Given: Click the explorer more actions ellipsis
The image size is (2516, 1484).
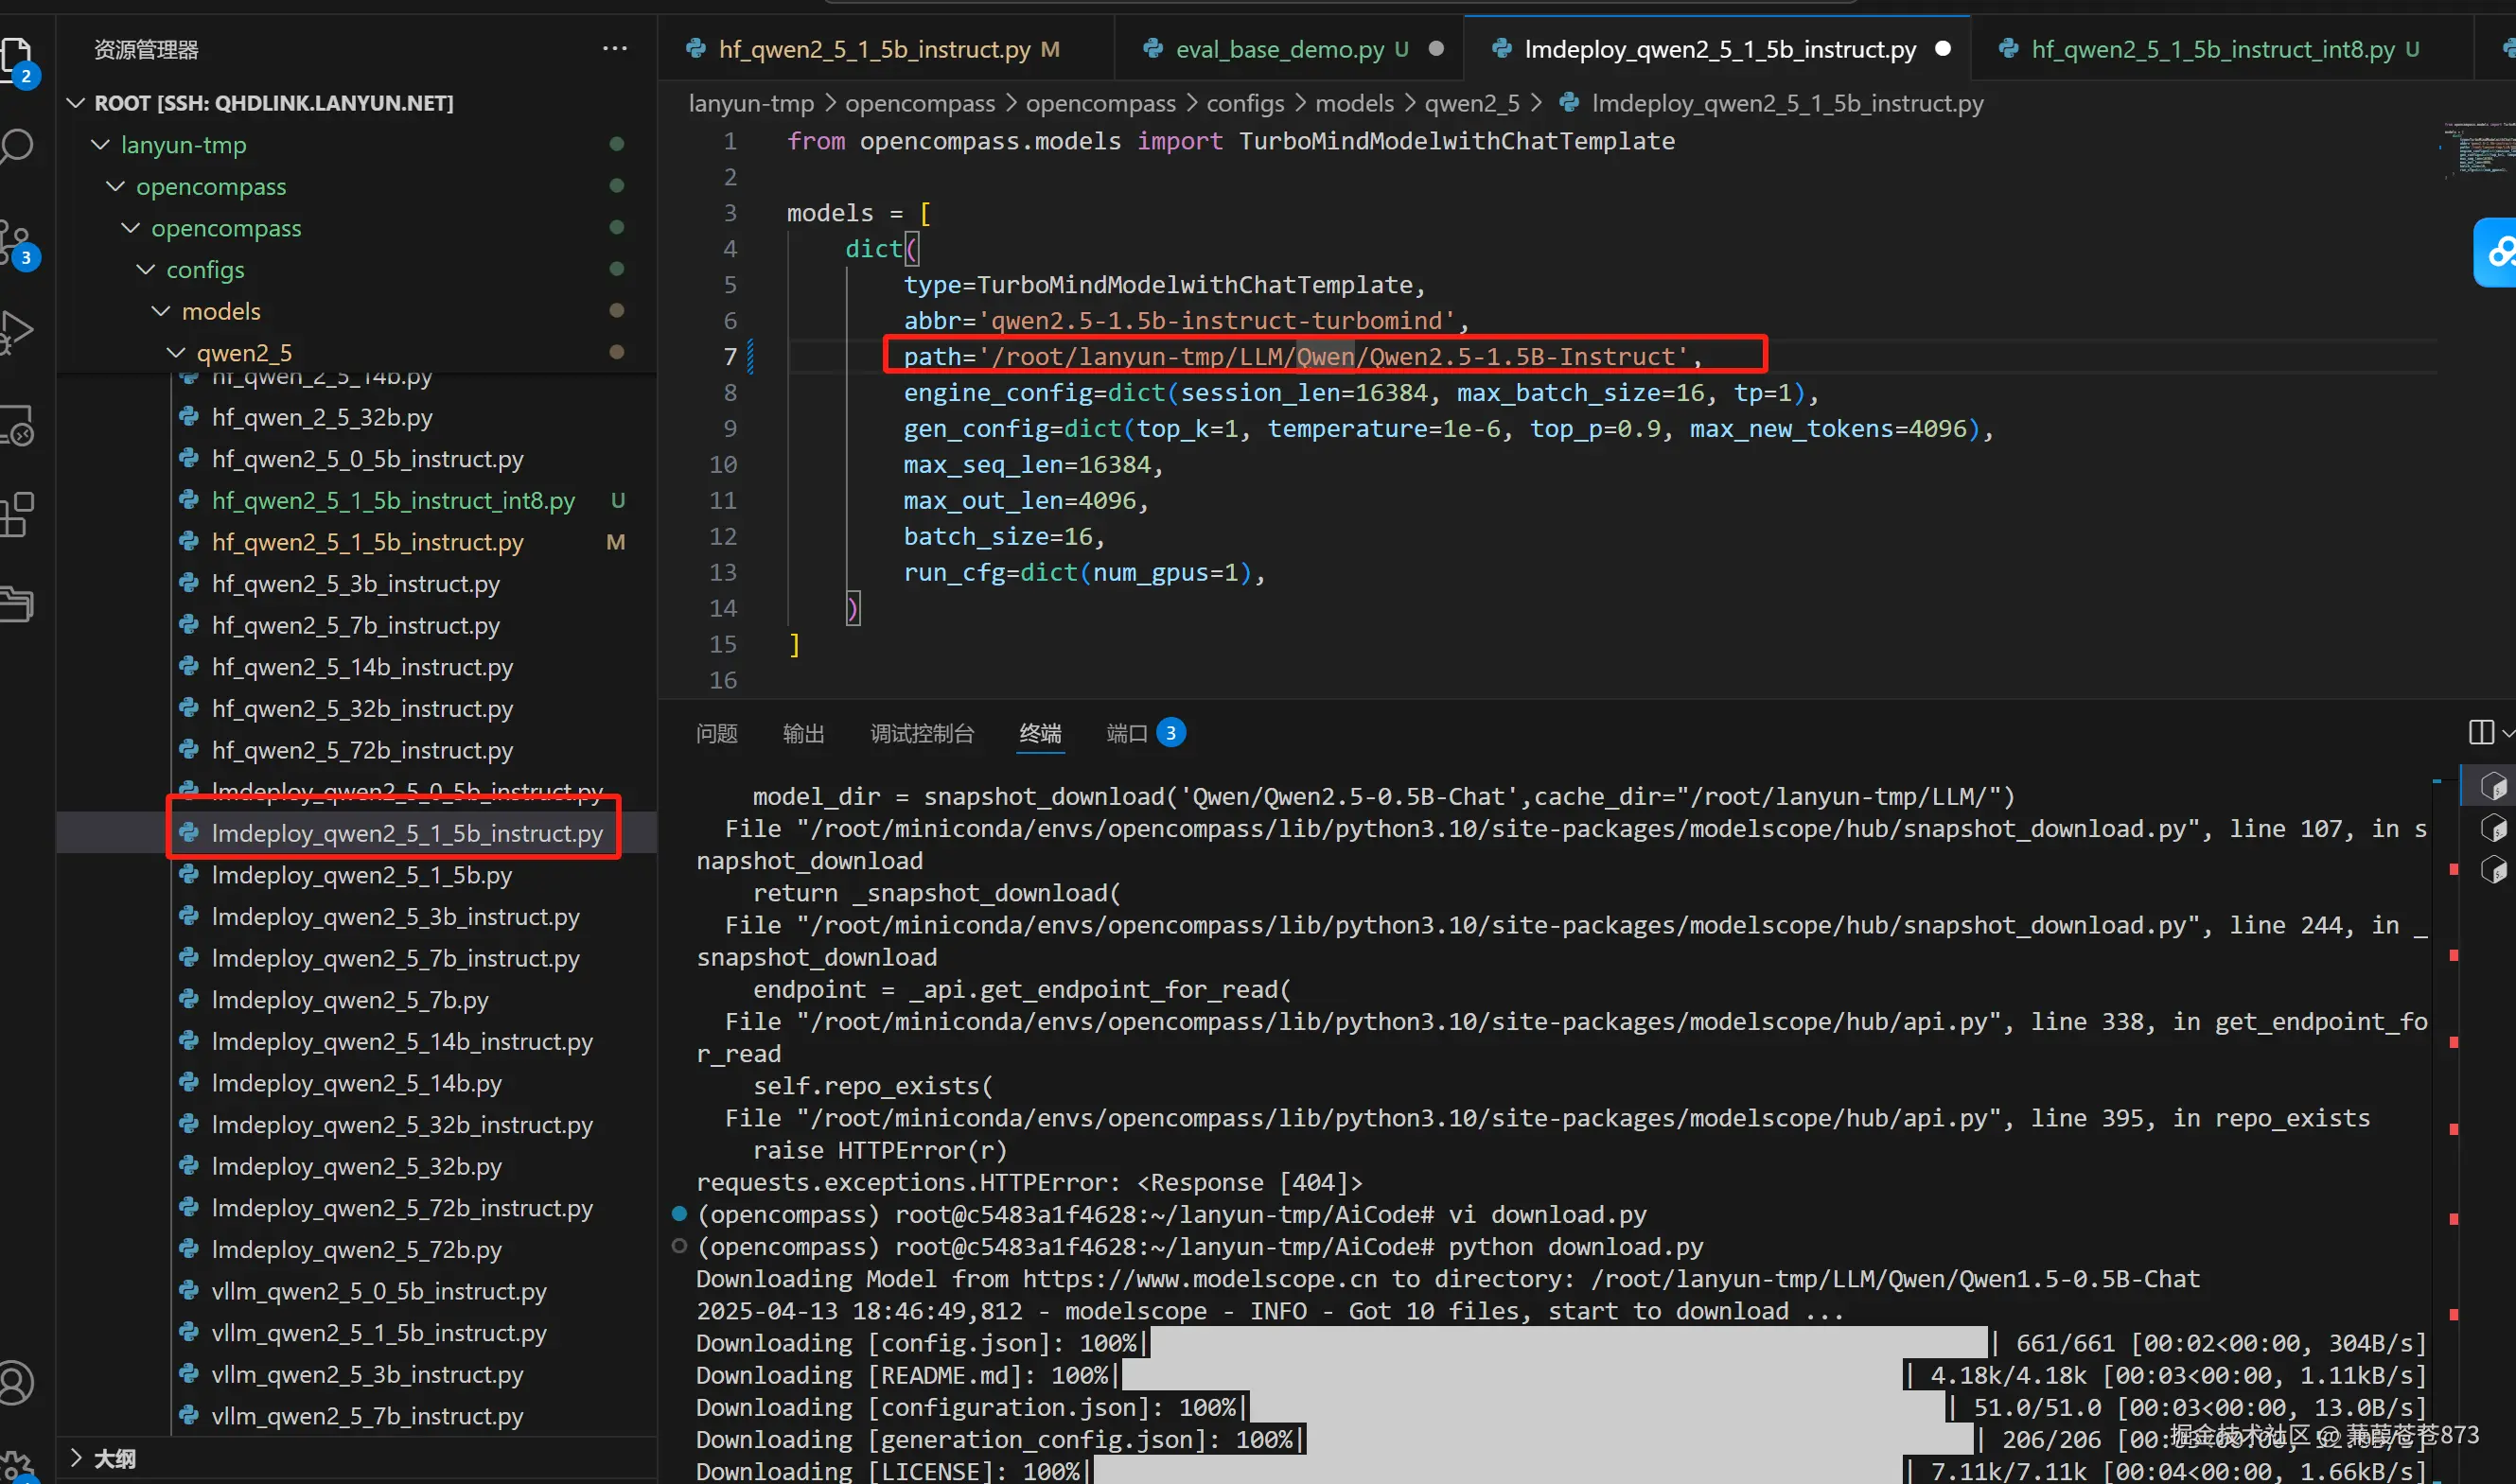Looking at the screenshot, I should [614, 48].
